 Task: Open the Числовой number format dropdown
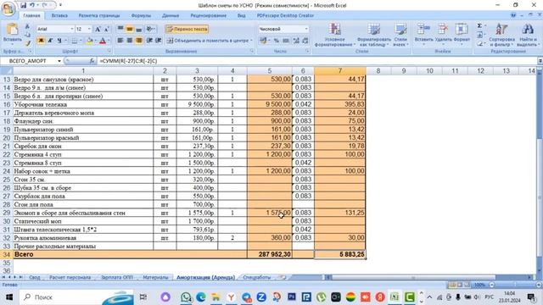[306, 29]
